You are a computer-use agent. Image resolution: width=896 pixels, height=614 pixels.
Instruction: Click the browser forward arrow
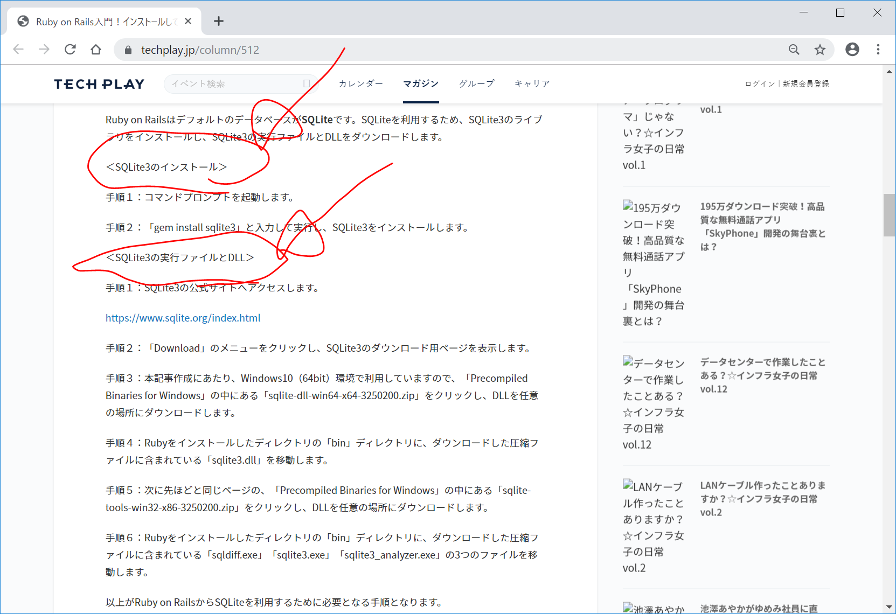click(44, 50)
